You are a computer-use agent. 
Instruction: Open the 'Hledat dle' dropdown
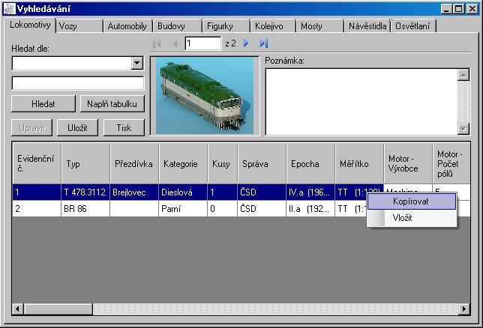pyautogui.click(x=137, y=64)
